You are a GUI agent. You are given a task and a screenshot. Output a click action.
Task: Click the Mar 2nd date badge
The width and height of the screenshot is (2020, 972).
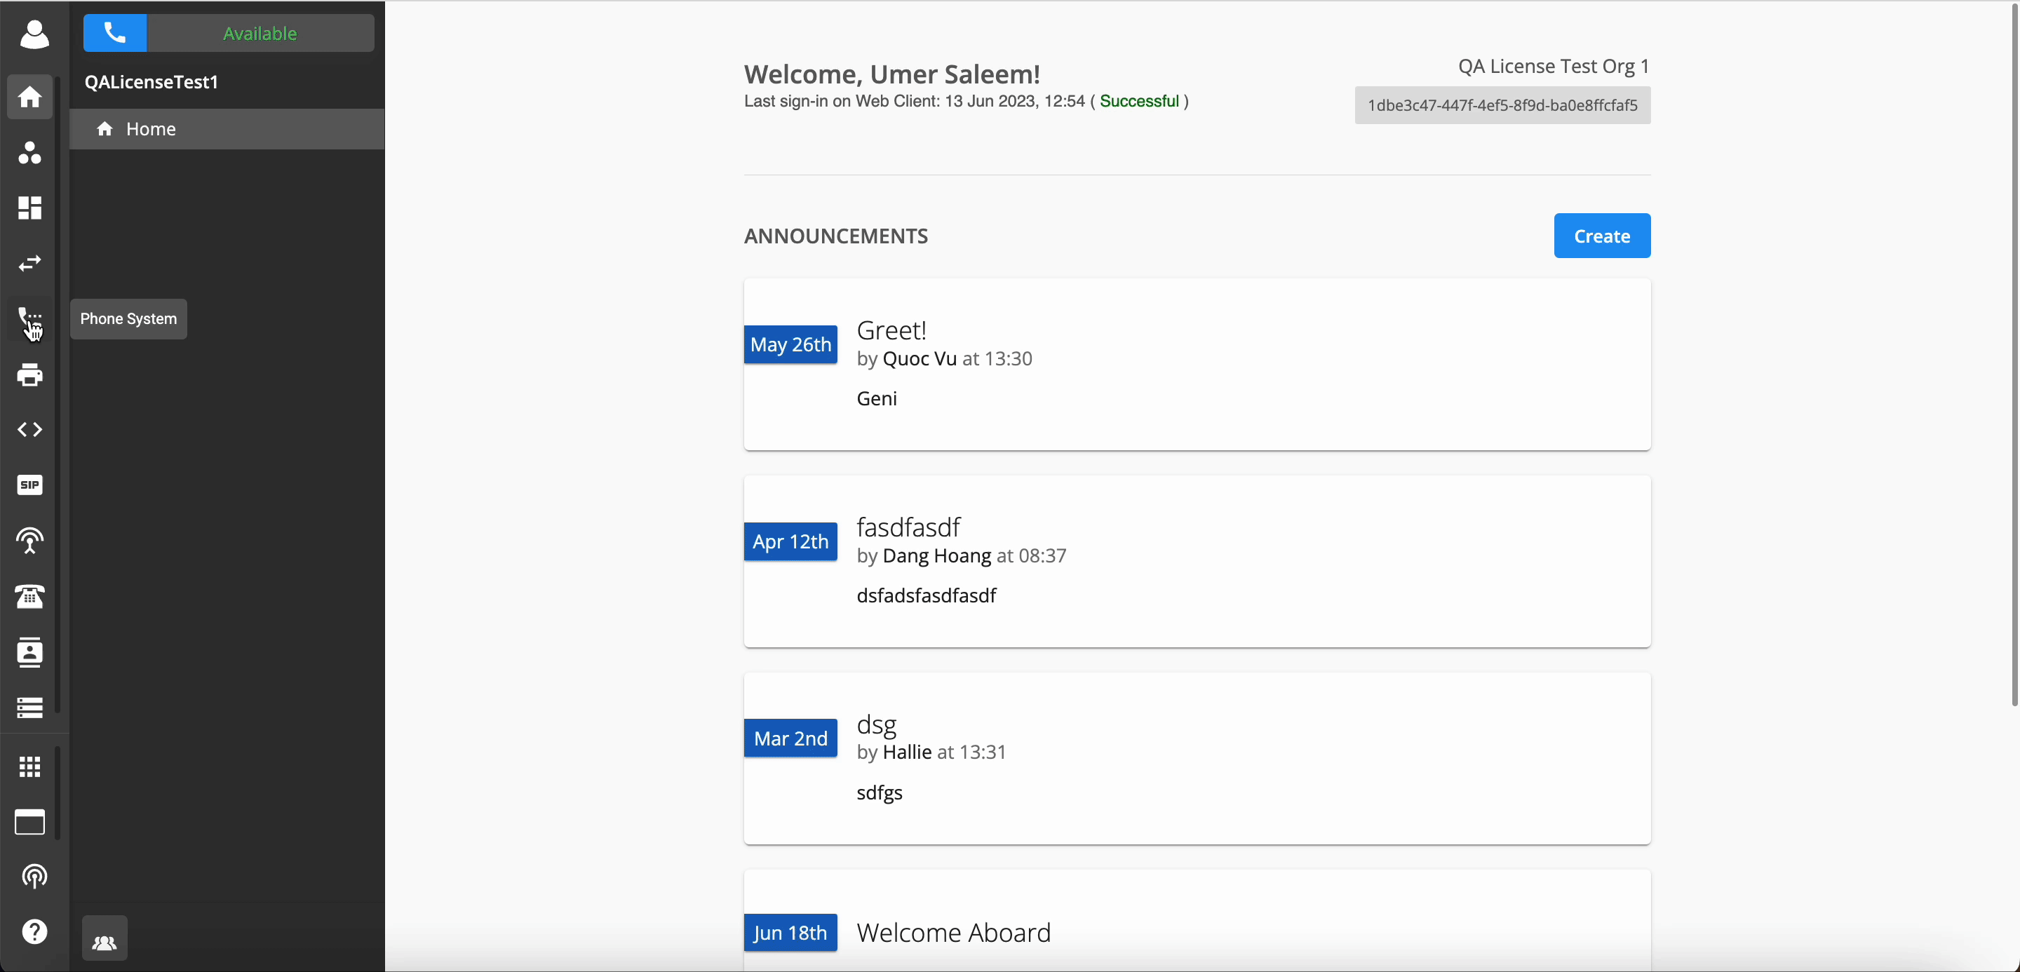coord(790,738)
